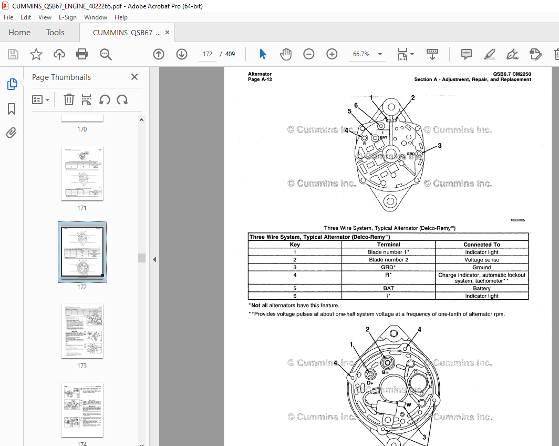Select page 171 thumbnail
The height and width of the screenshot is (446, 559).
82,174
